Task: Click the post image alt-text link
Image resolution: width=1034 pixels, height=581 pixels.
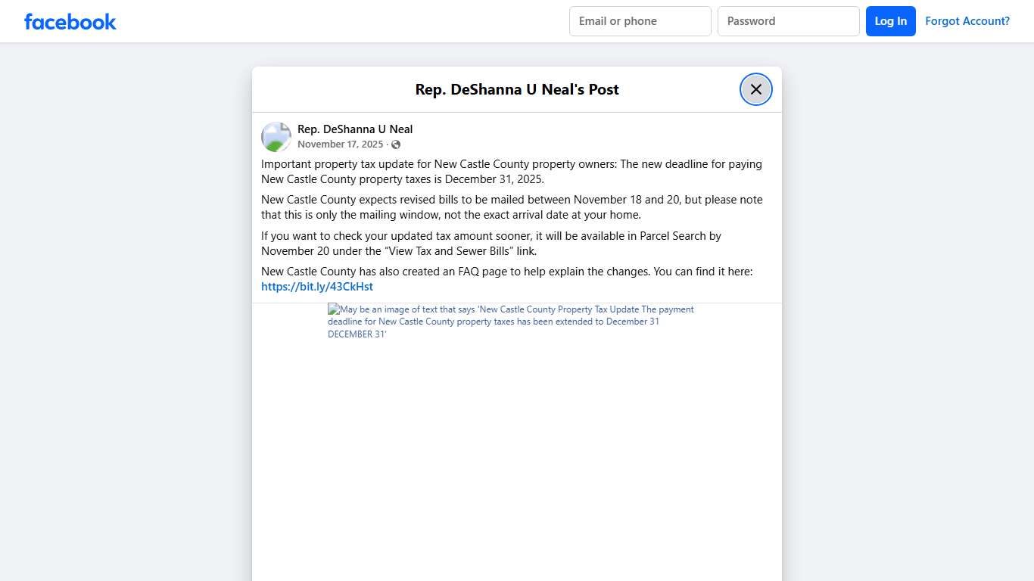Action: [x=510, y=321]
